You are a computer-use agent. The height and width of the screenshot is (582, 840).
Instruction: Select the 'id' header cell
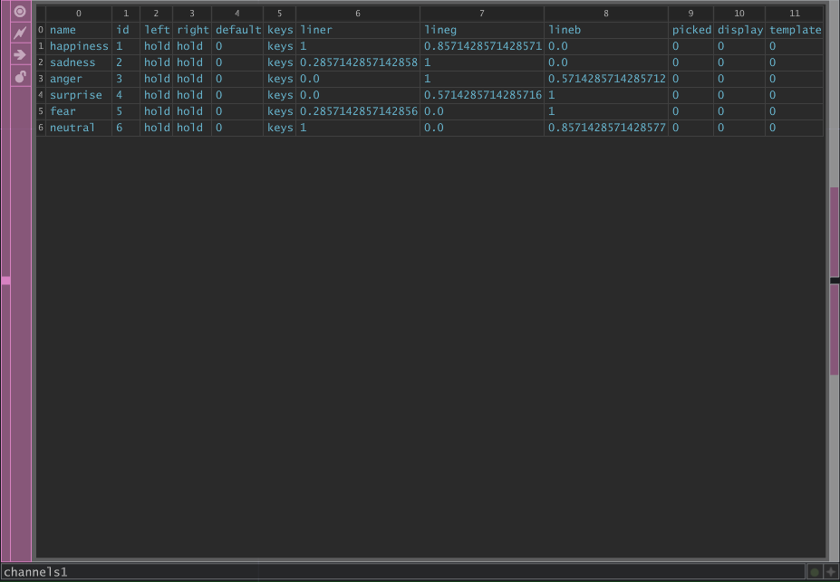coord(126,30)
